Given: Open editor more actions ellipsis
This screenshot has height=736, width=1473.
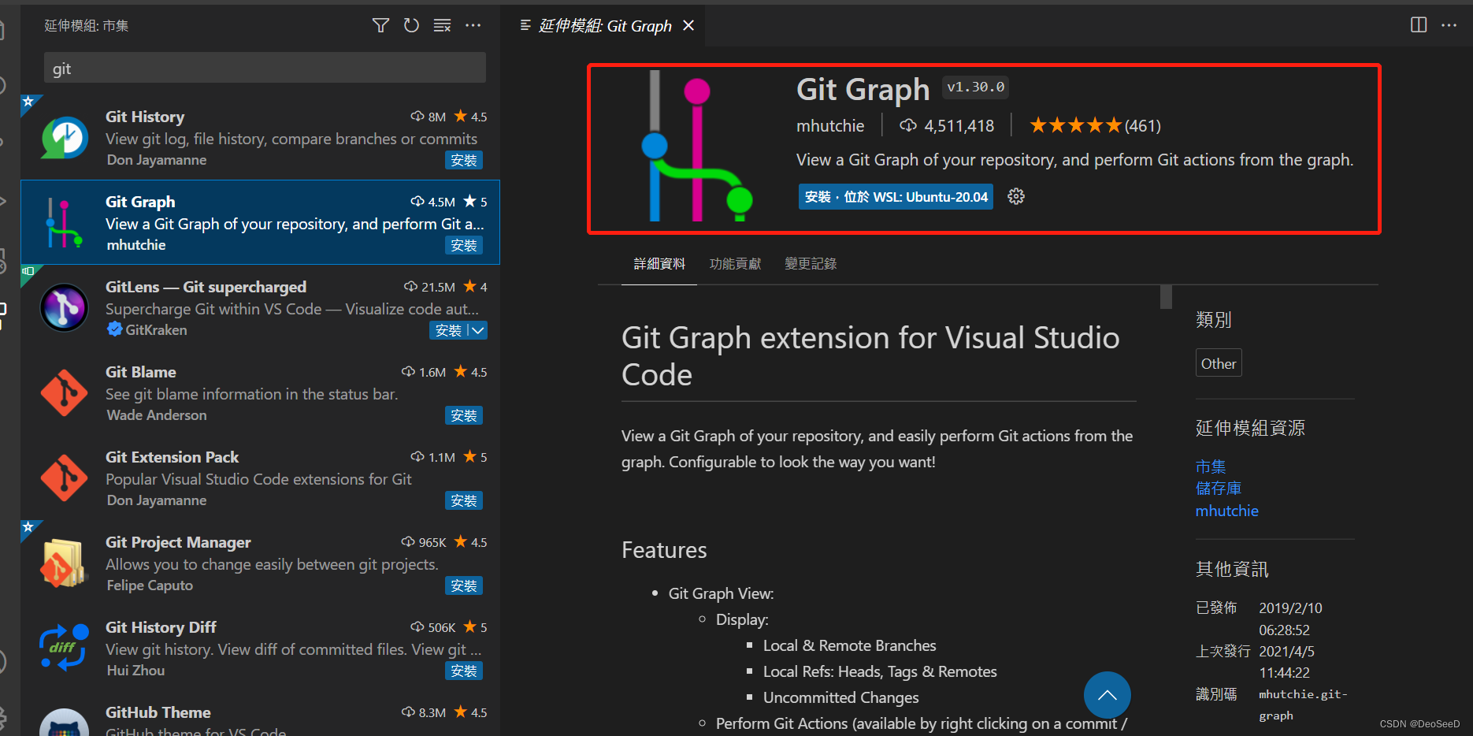Looking at the screenshot, I should click(1449, 25).
